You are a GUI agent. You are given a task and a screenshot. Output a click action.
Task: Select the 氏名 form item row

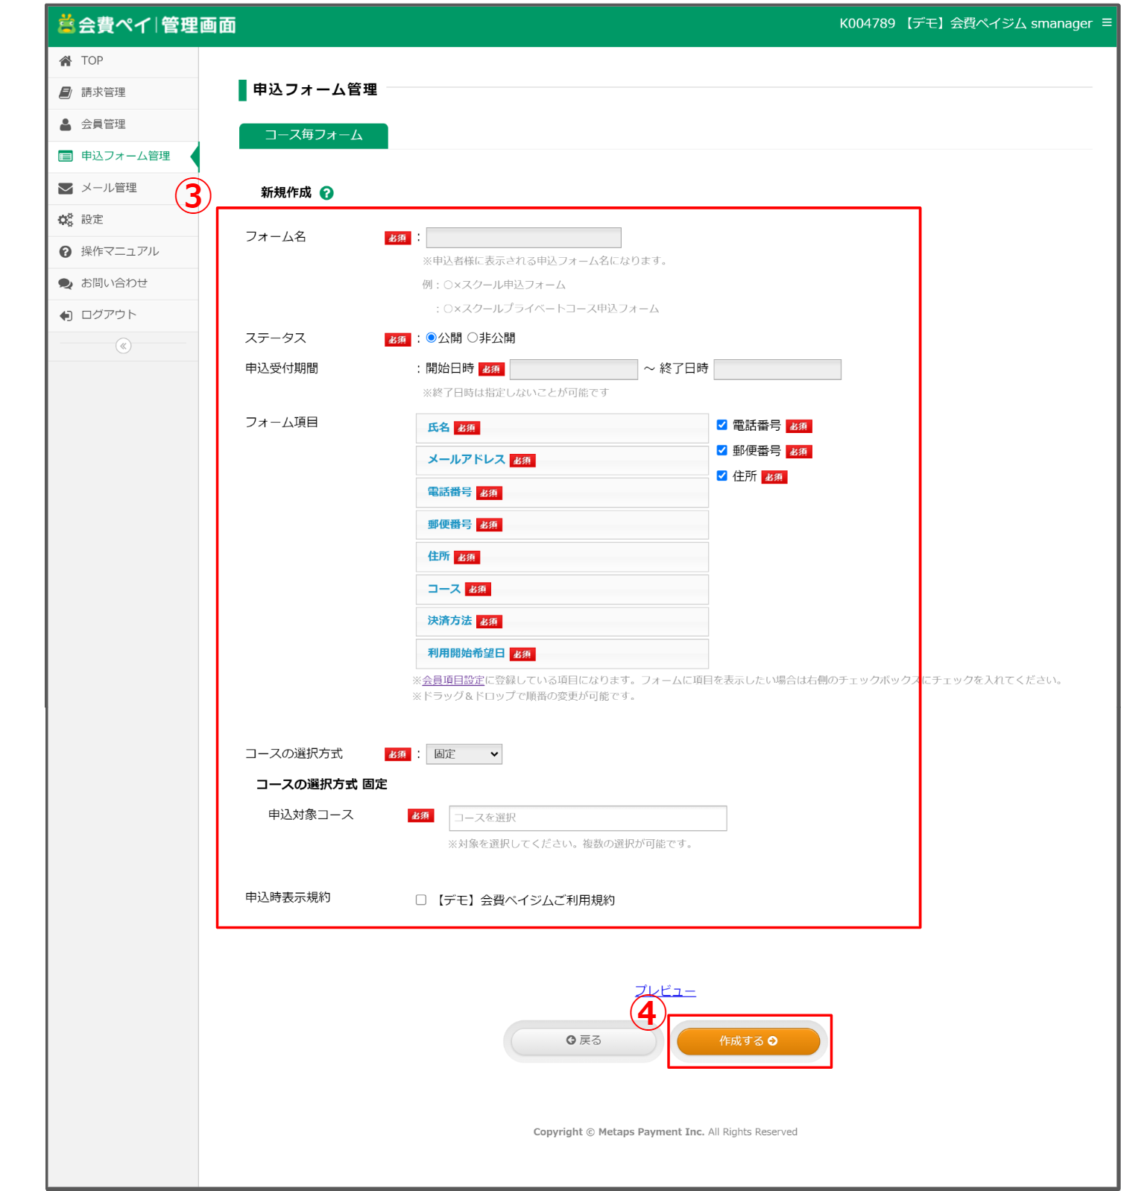coord(562,429)
